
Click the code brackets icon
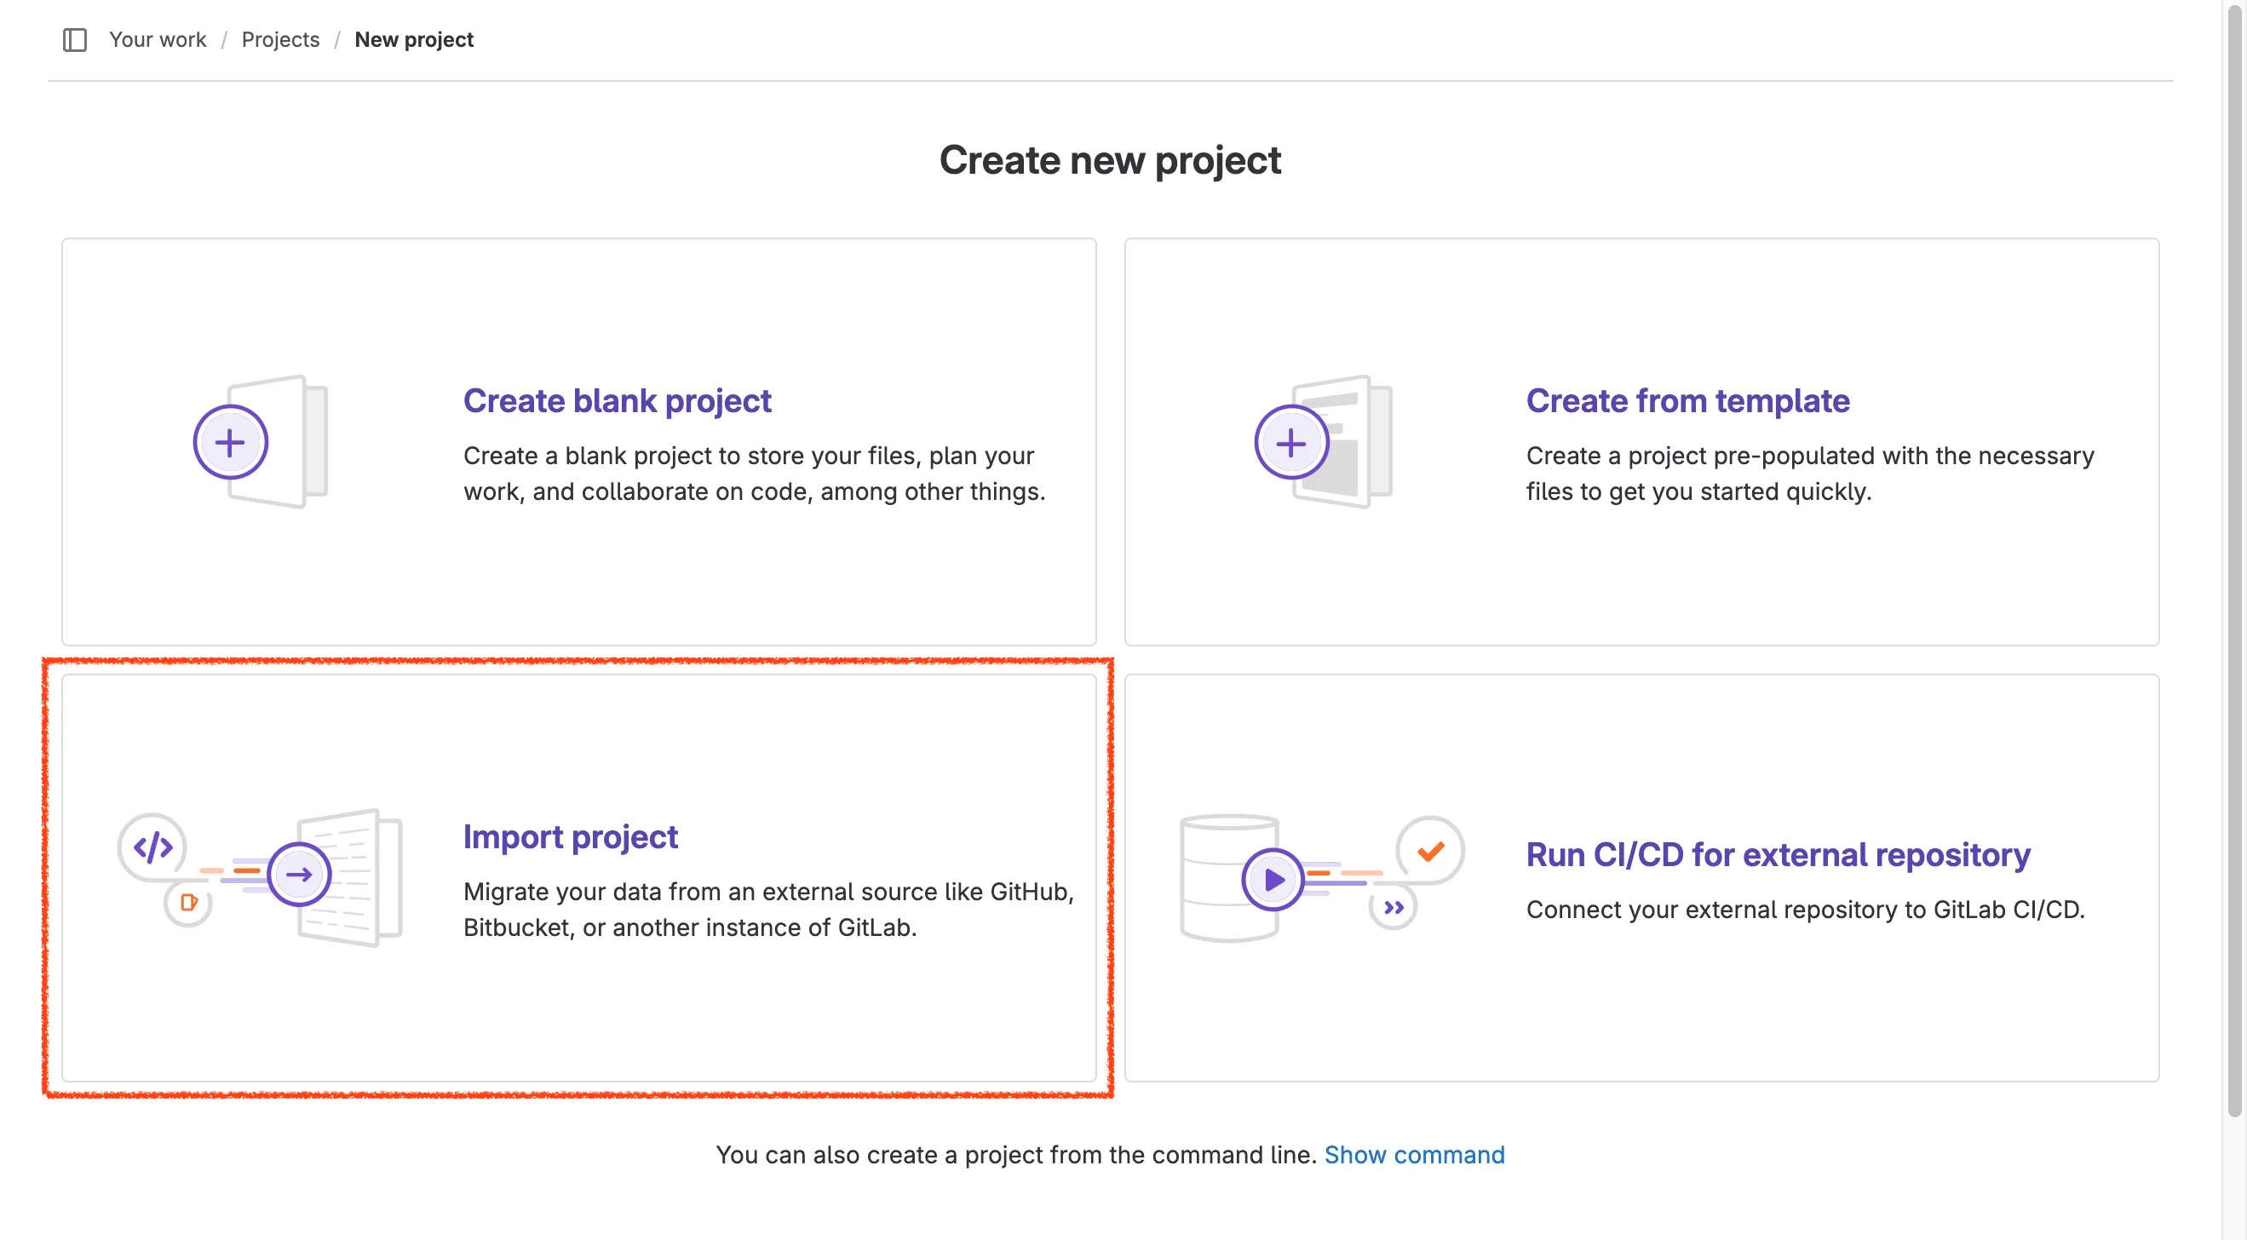[x=152, y=847]
